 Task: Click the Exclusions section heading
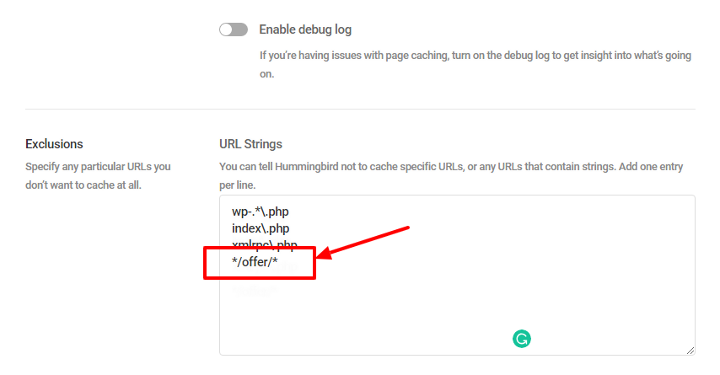(x=54, y=144)
